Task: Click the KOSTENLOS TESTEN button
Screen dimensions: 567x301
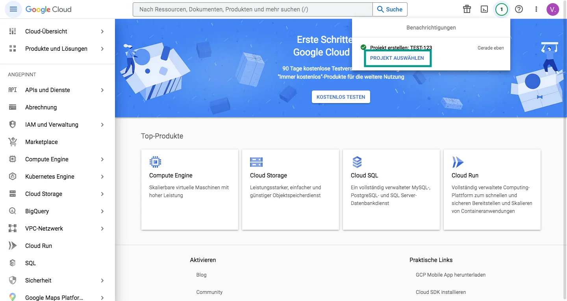Action: click(341, 96)
